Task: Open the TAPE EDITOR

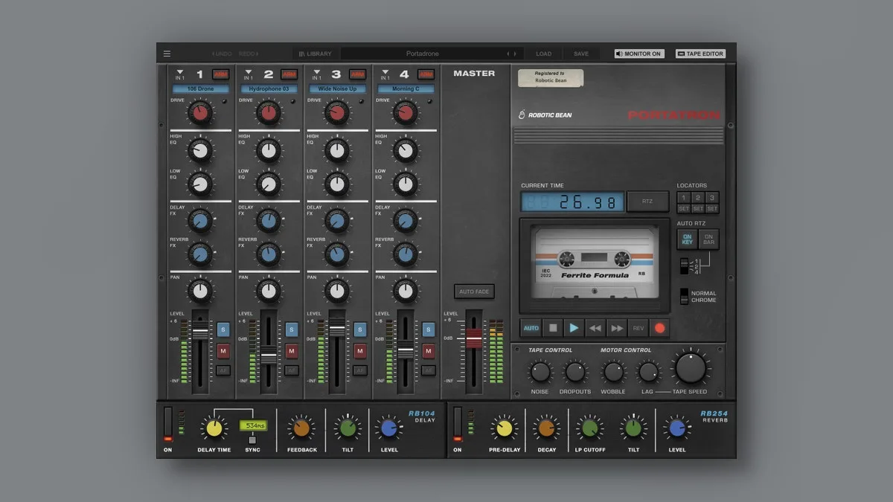Action: coord(700,54)
